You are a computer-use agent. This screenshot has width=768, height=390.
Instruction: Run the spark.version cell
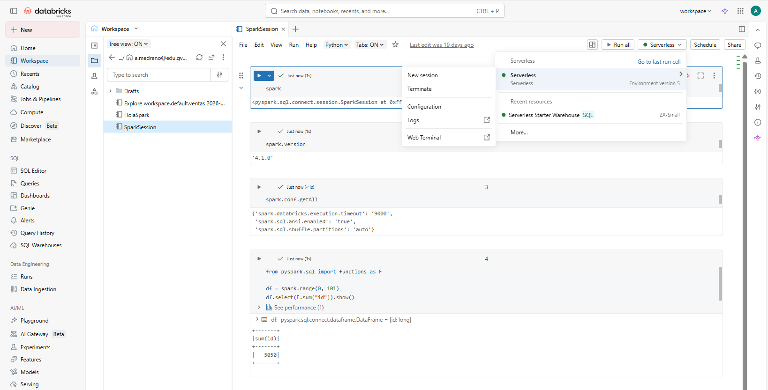[259, 131]
